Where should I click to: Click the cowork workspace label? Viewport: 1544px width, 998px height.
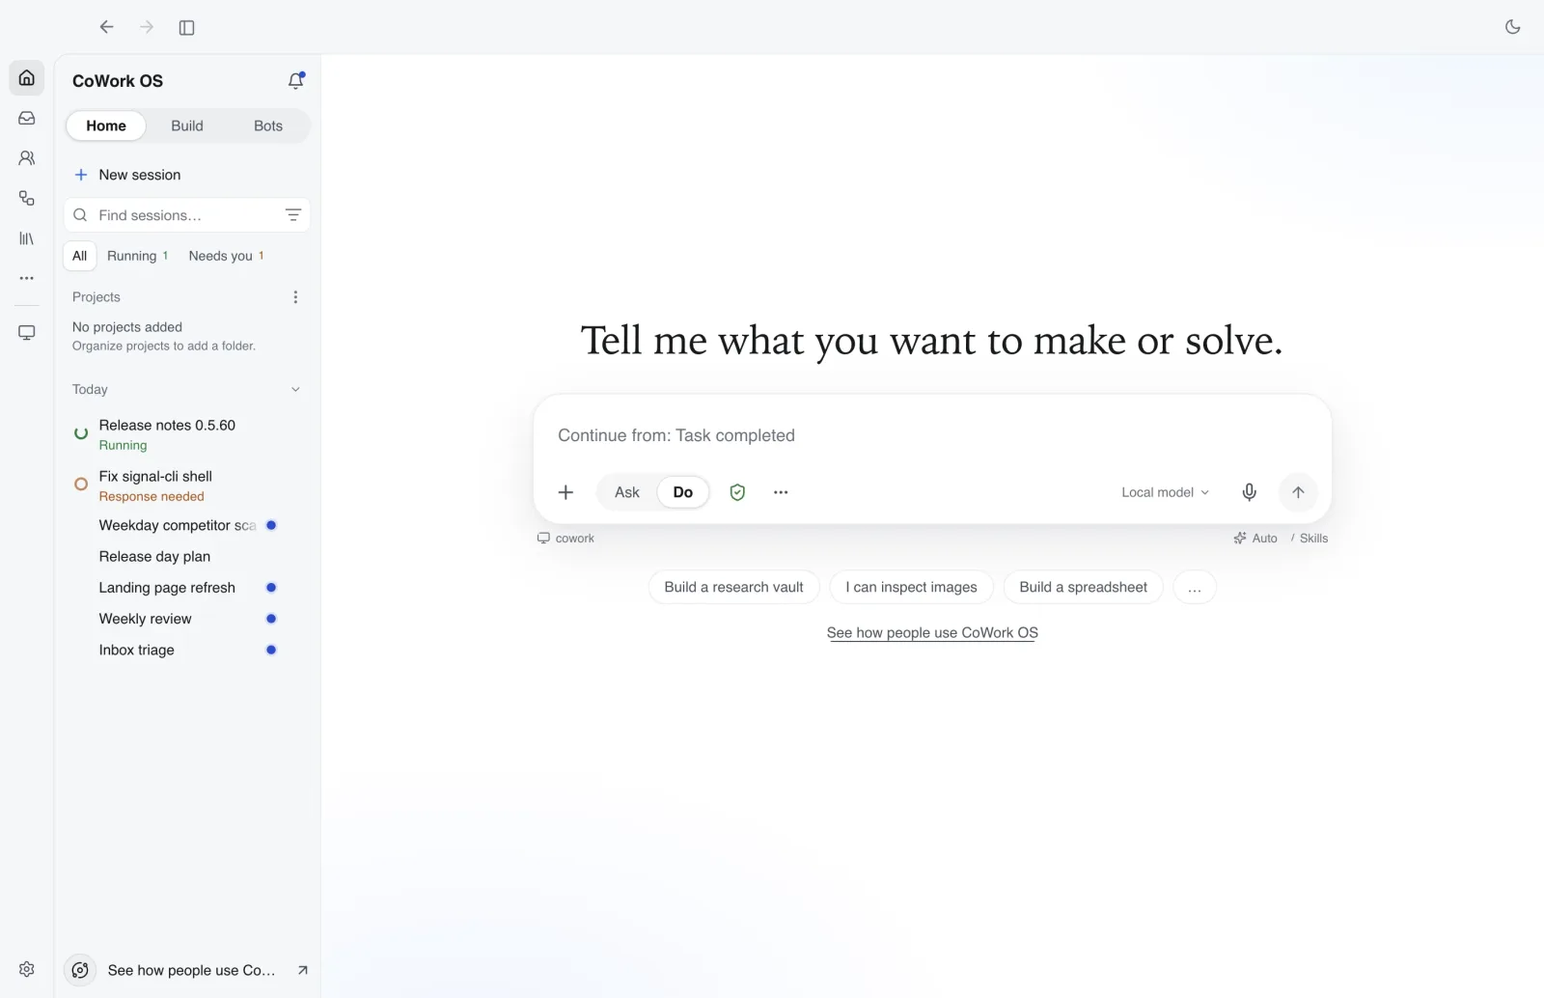pyautogui.click(x=565, y=539)
